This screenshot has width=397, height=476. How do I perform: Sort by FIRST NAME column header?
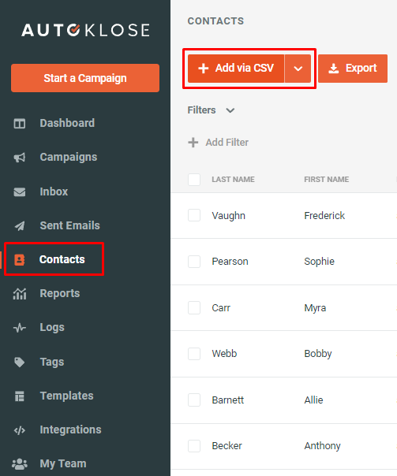[327, 180]
